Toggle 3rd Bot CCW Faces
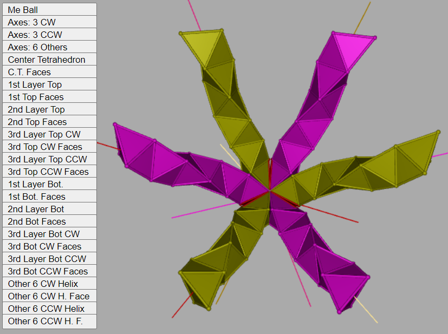Image resolution: width=448 pixels, height=334 pixels. (49, 271)
